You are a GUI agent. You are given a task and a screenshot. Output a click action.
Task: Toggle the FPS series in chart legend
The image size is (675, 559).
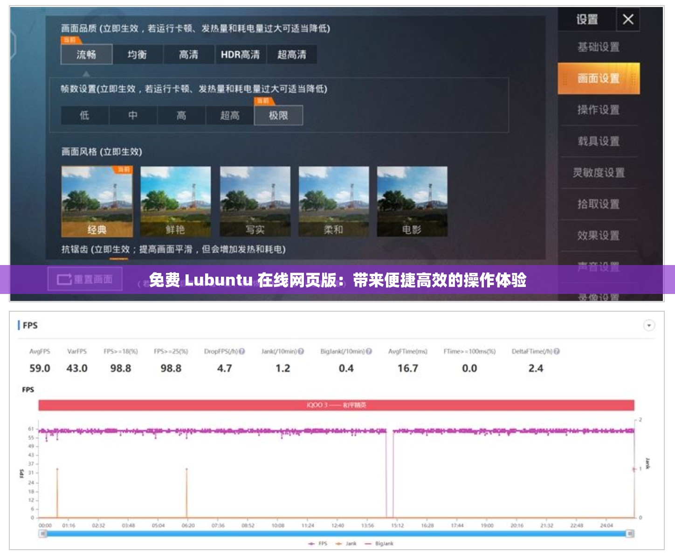click(318, 544)
